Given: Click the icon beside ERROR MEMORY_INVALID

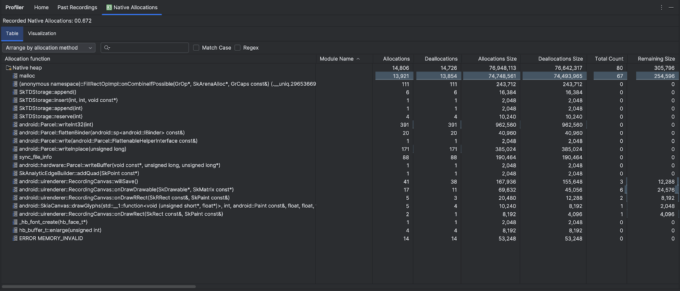Looking at the screenshot, I should tap(15, 238).
